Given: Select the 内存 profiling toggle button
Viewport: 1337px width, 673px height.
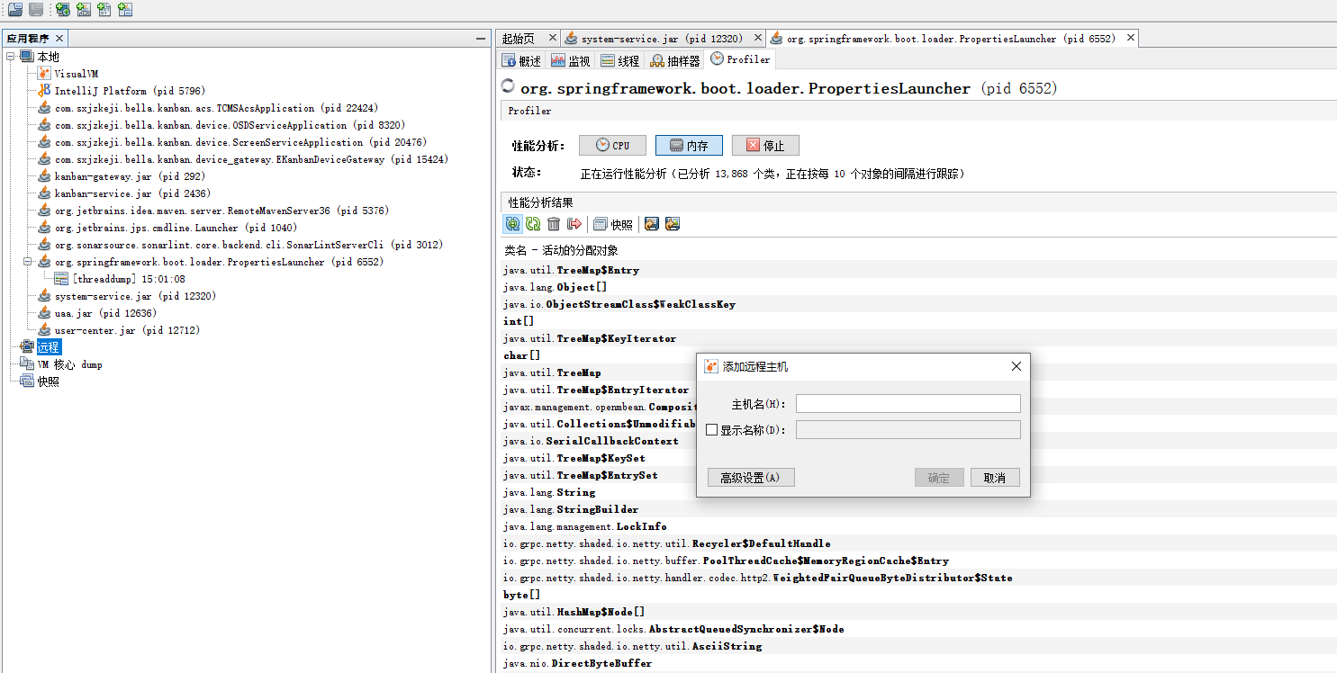Looking at the screenshot, I should [688, 145].
